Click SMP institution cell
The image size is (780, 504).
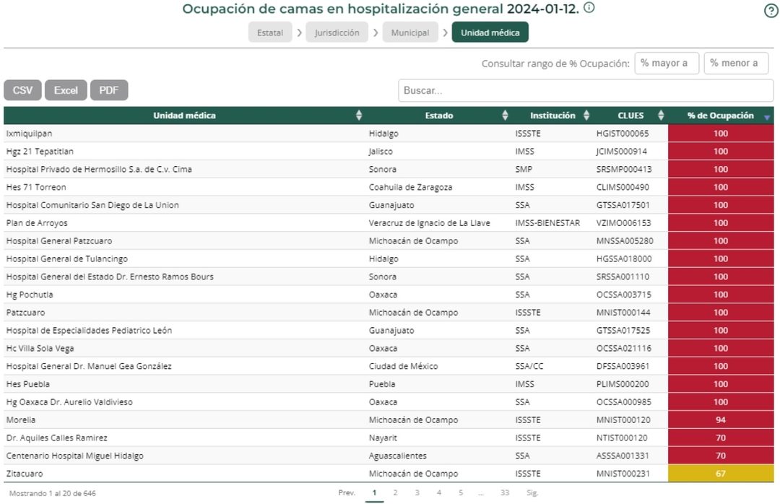point(524,169)
